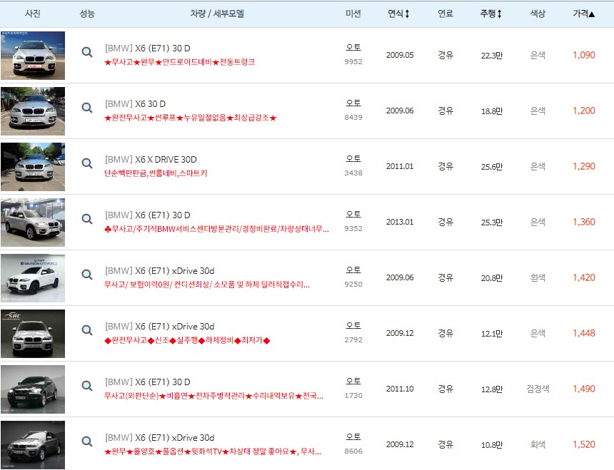
Task: Click the 미션 column header
Action: click(x=353, y=14)
